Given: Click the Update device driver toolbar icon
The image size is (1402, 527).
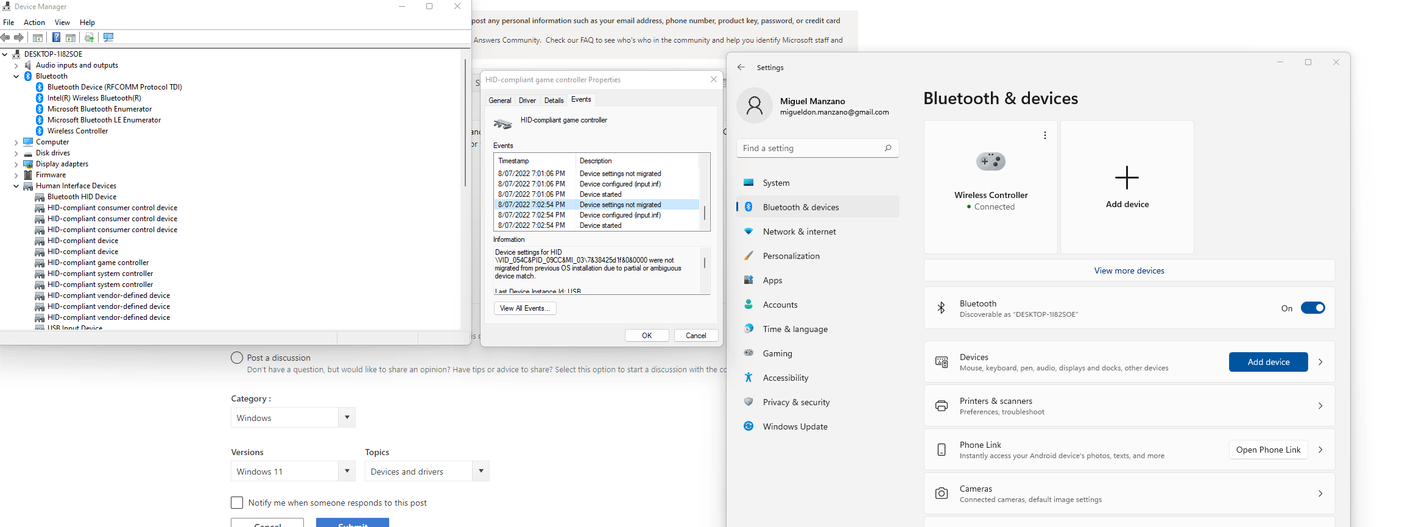Looking at the screenshot, I should 90,38.
